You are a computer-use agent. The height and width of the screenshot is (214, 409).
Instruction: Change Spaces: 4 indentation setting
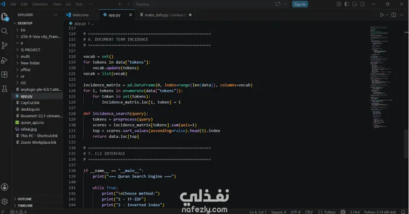[x=278, y=212]
